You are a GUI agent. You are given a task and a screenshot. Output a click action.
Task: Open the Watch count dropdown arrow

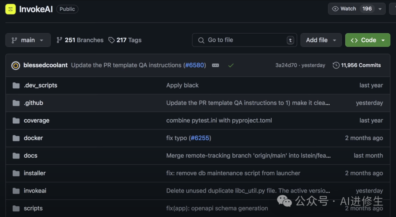point(380,9)
